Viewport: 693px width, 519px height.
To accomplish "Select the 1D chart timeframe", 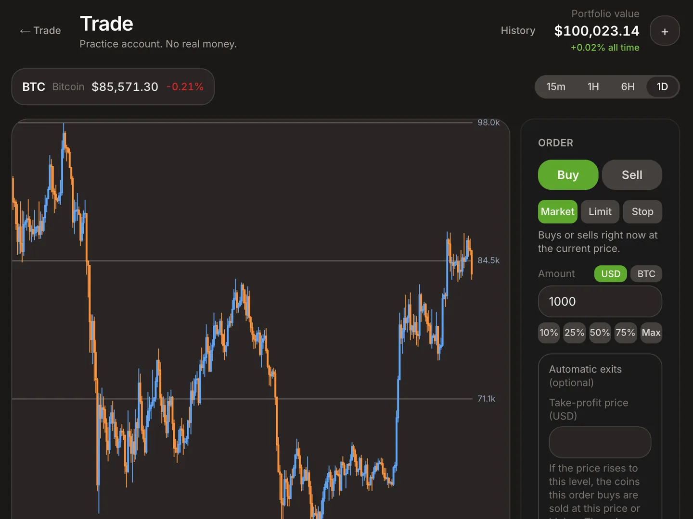I will [x=662, y=87].
